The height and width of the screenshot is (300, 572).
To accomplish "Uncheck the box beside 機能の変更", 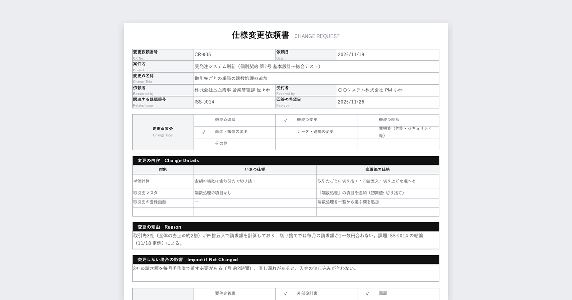I will tap(286, 120).
